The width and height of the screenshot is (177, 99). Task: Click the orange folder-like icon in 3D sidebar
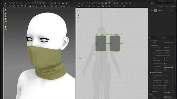[6, 21]
